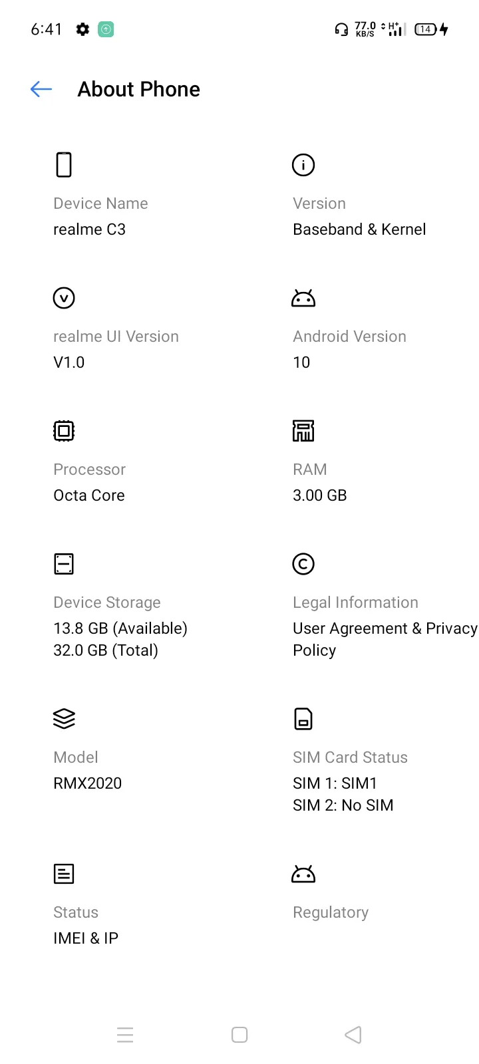The height and width of the screenshot is (1064, 479).
Task: Tap the RMX2020 model value
Action: tap(87, 783)
